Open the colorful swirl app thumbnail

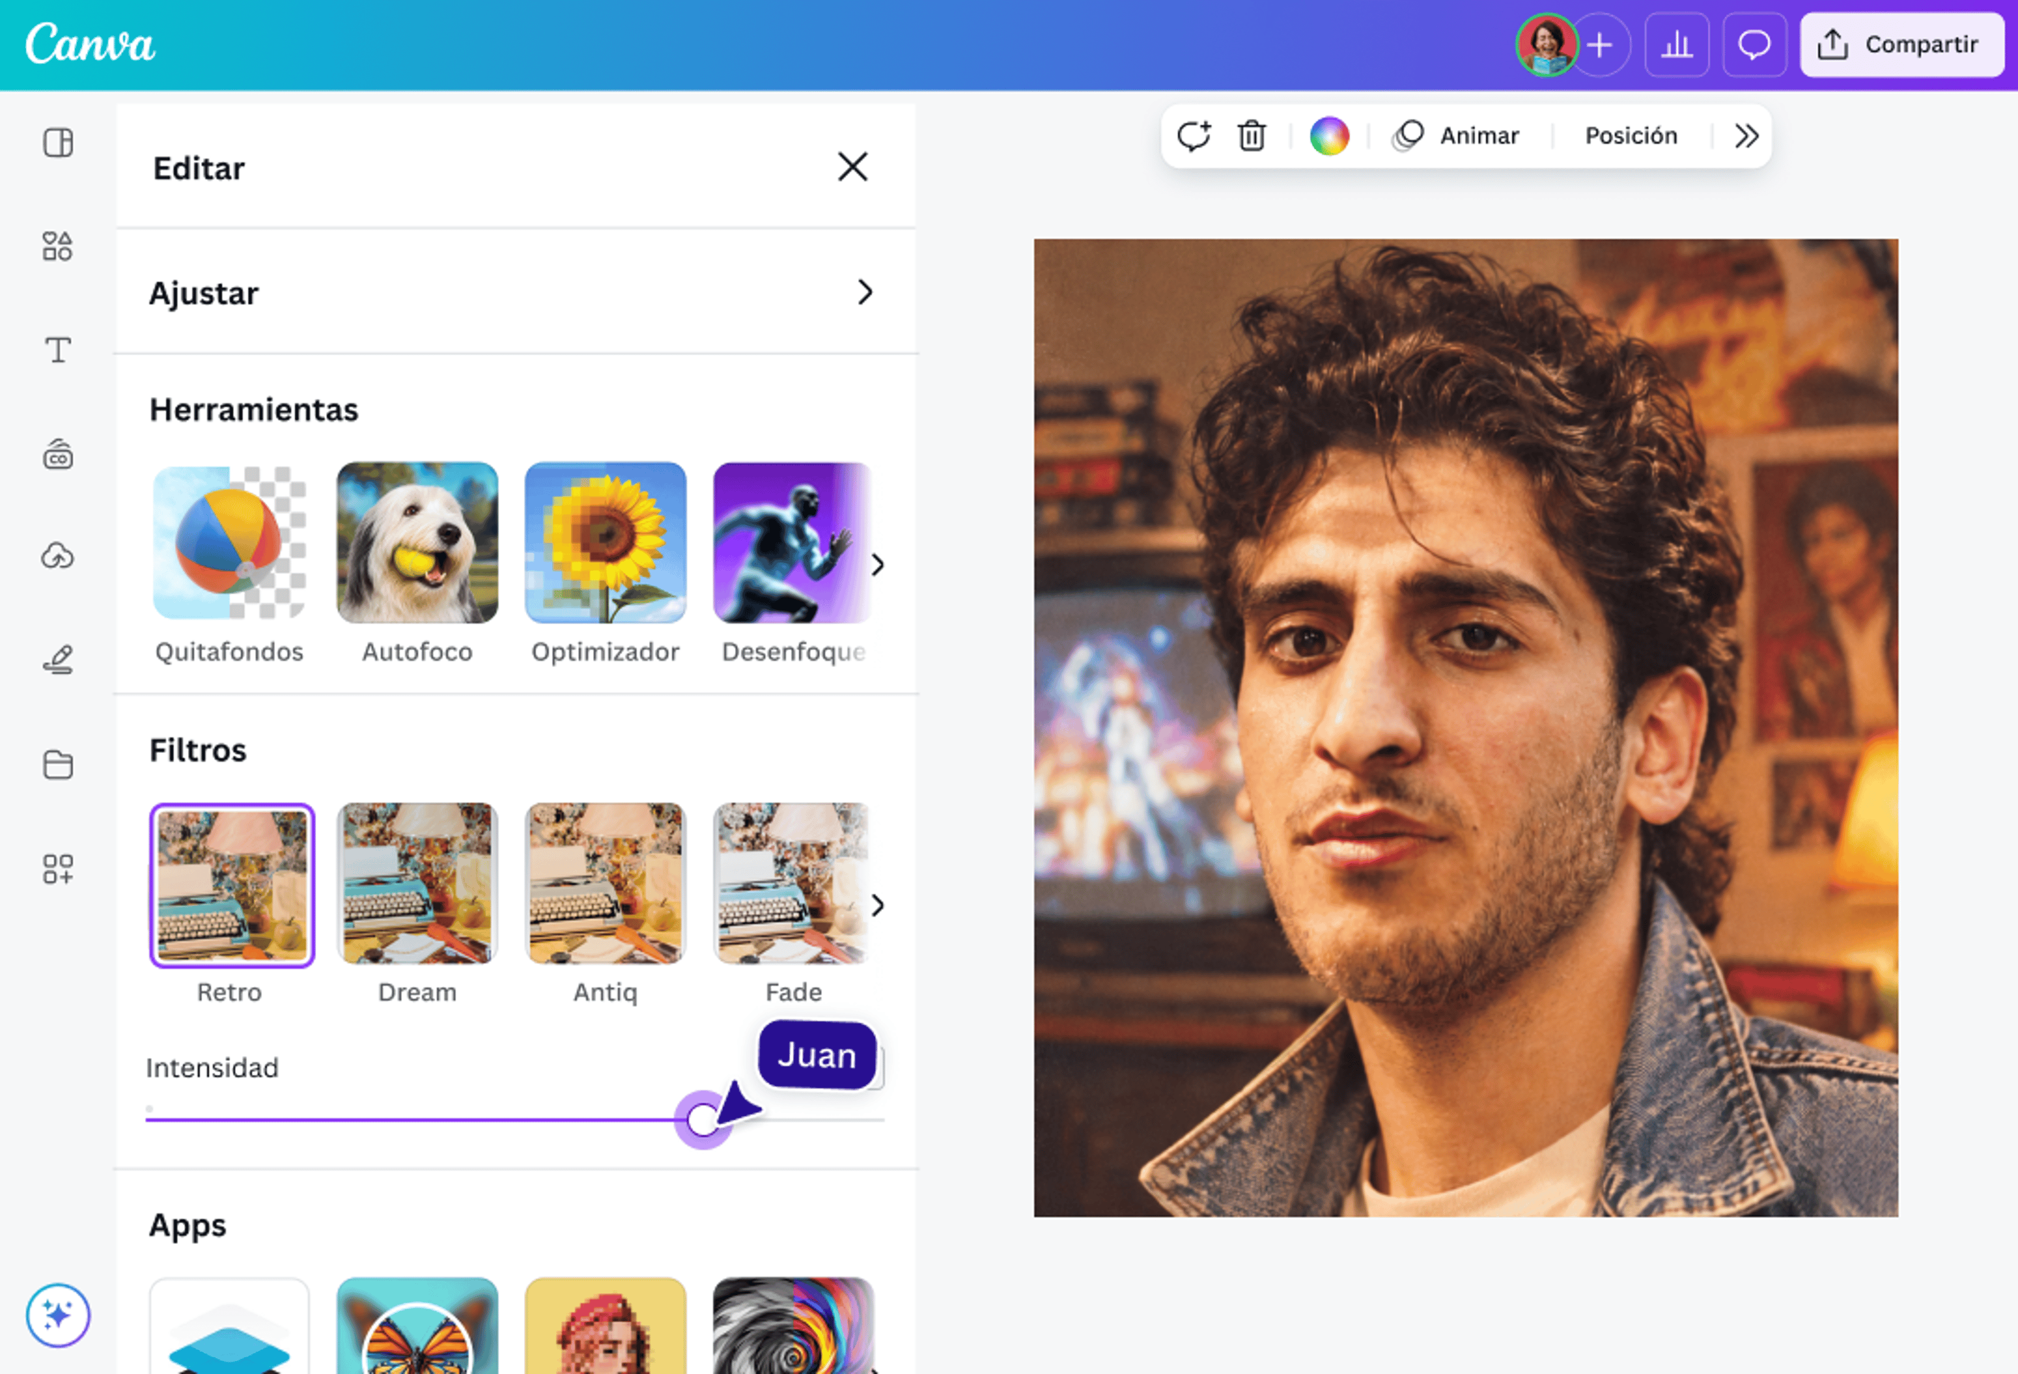[793, 1325]
